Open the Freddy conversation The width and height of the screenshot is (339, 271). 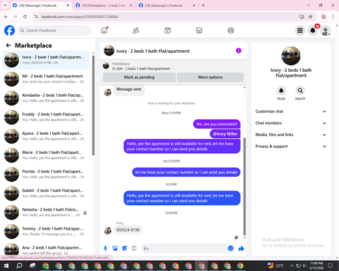tap(45, 117)
